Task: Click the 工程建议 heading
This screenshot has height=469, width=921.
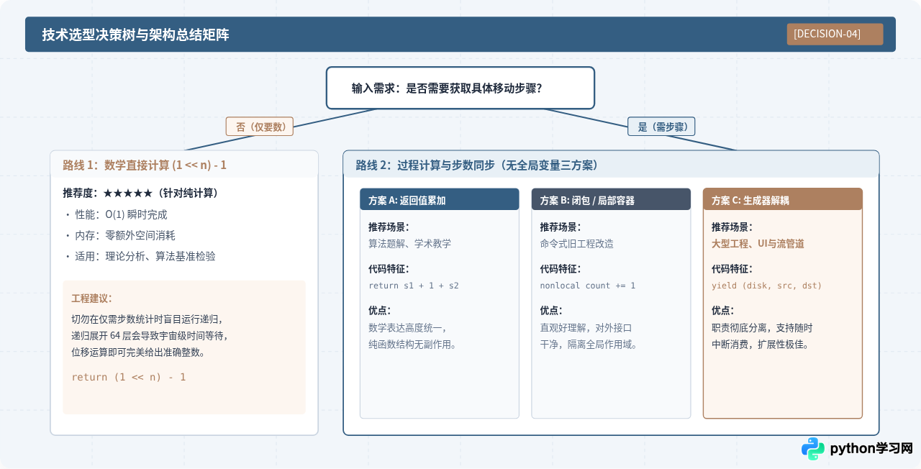Action: (92, 298)
